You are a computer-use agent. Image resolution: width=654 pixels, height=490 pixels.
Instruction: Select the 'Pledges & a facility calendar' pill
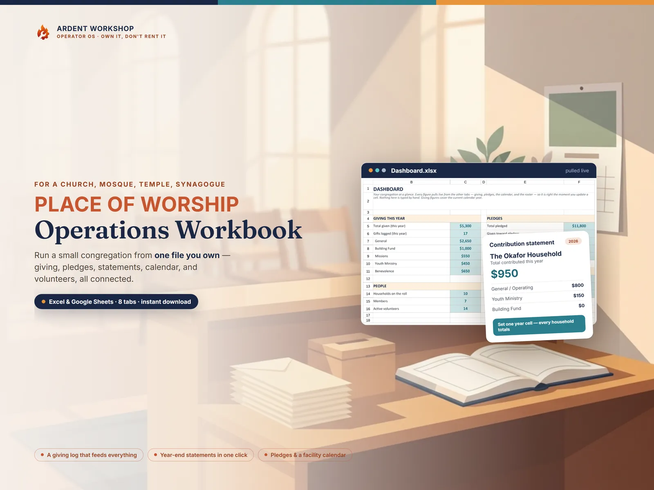point(305,455)
